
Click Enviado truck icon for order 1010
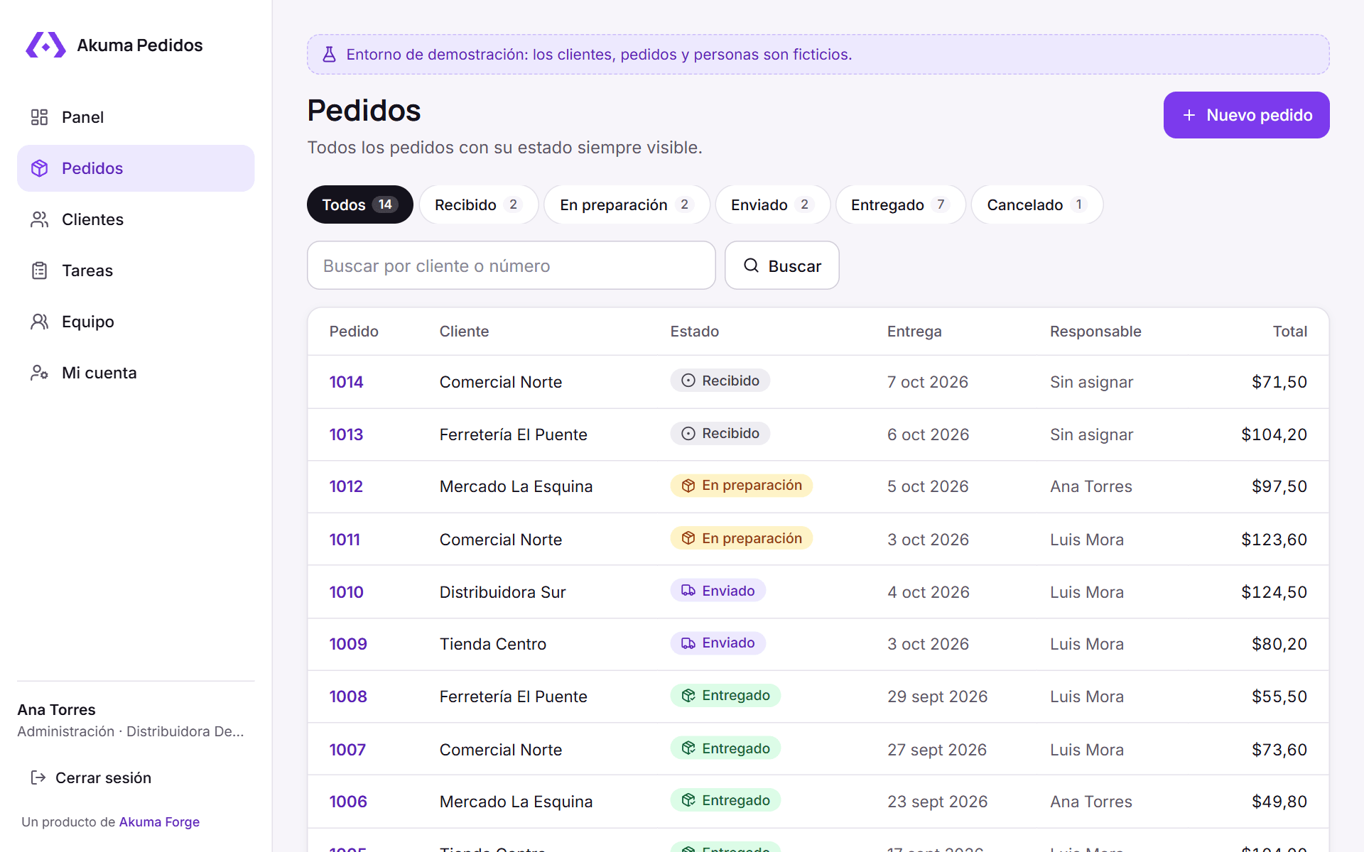tap(688, 591)
